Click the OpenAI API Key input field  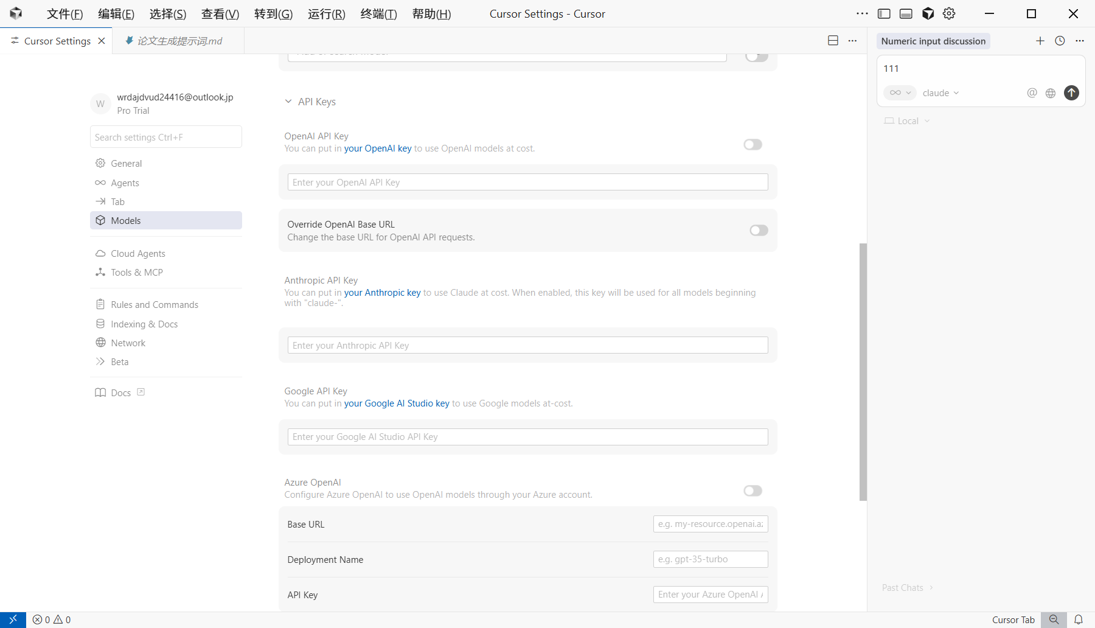527,182
